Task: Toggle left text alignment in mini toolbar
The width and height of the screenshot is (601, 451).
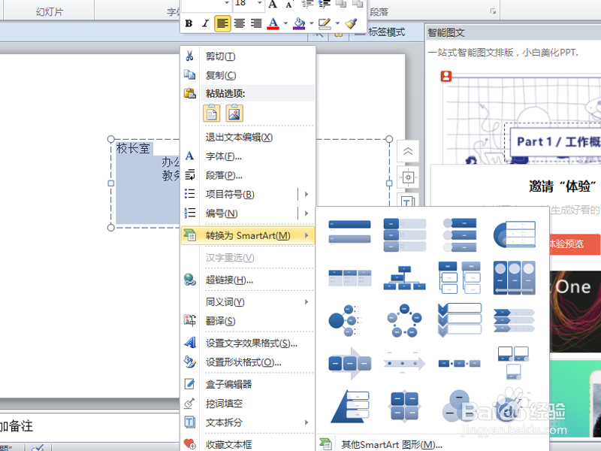Action: 222,23
